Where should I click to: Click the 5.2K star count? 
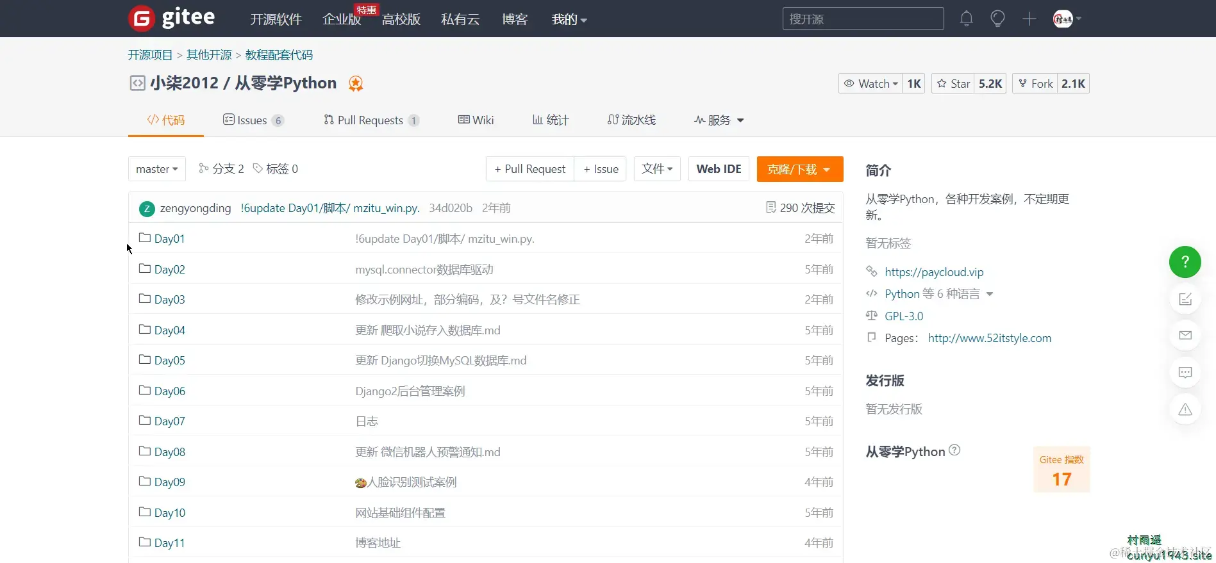(x=990, y=83)
